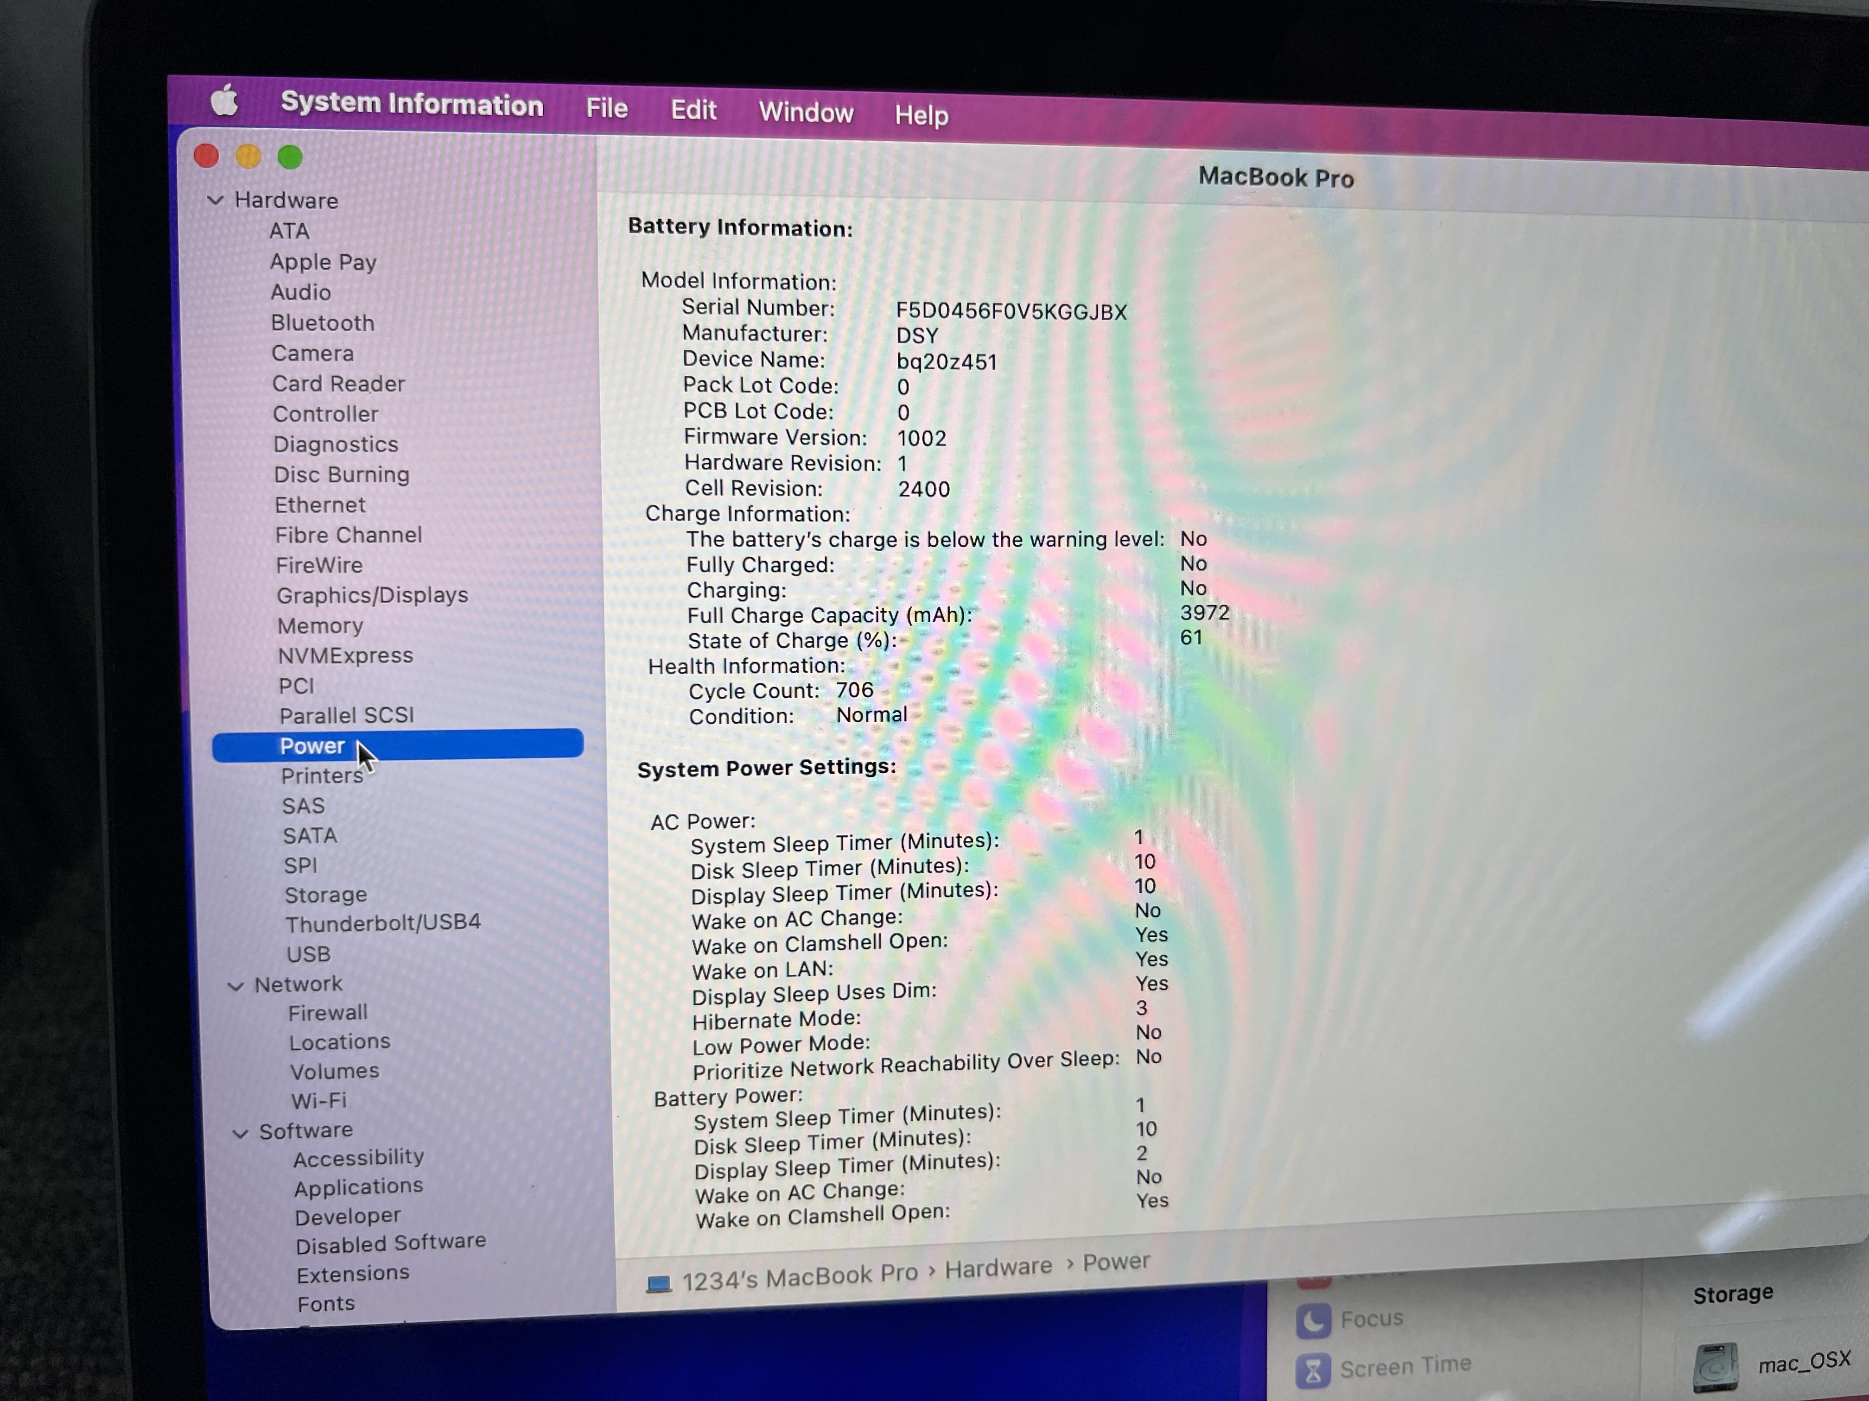Select Storage in the sidebar list
1869x1401 pixels.
pos(325,895)
